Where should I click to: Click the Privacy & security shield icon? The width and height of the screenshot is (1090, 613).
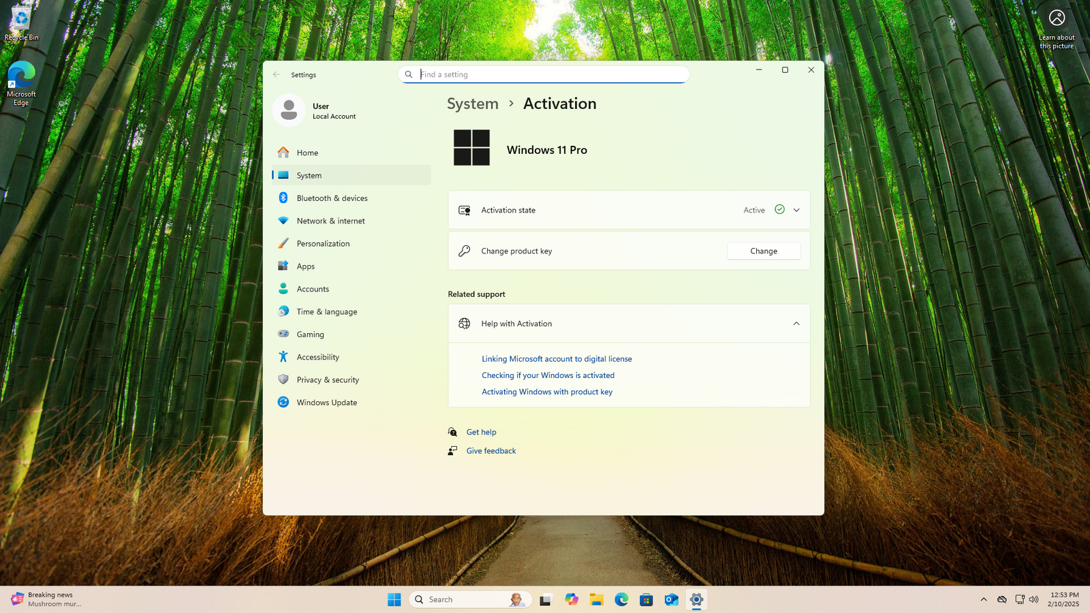[x=283, y=380]
